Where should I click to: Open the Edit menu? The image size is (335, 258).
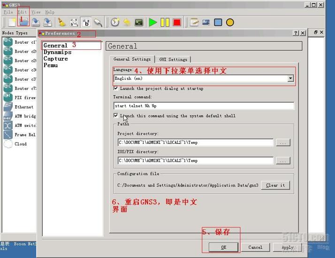coord(22,12)
